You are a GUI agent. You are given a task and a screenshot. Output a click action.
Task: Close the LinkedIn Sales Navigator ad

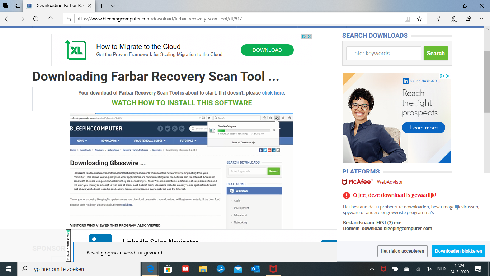tap(447, 76)
